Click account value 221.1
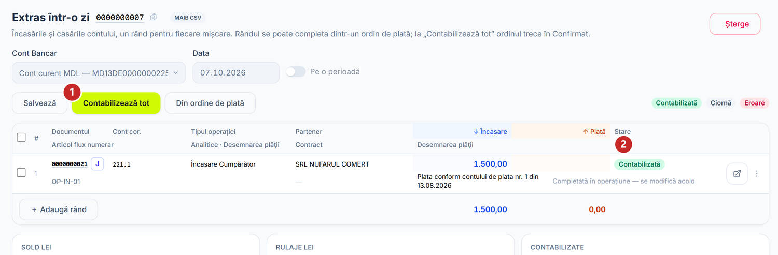Image resolution: width=778 pixels, height=255 pixels. (121, 164)
